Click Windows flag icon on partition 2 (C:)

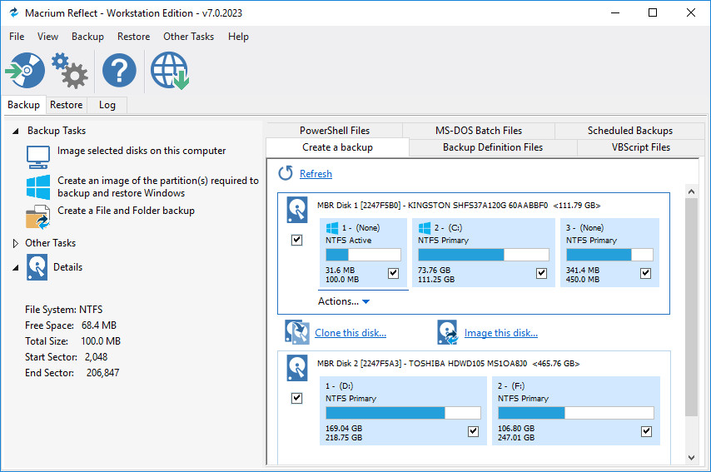point(425,227)
